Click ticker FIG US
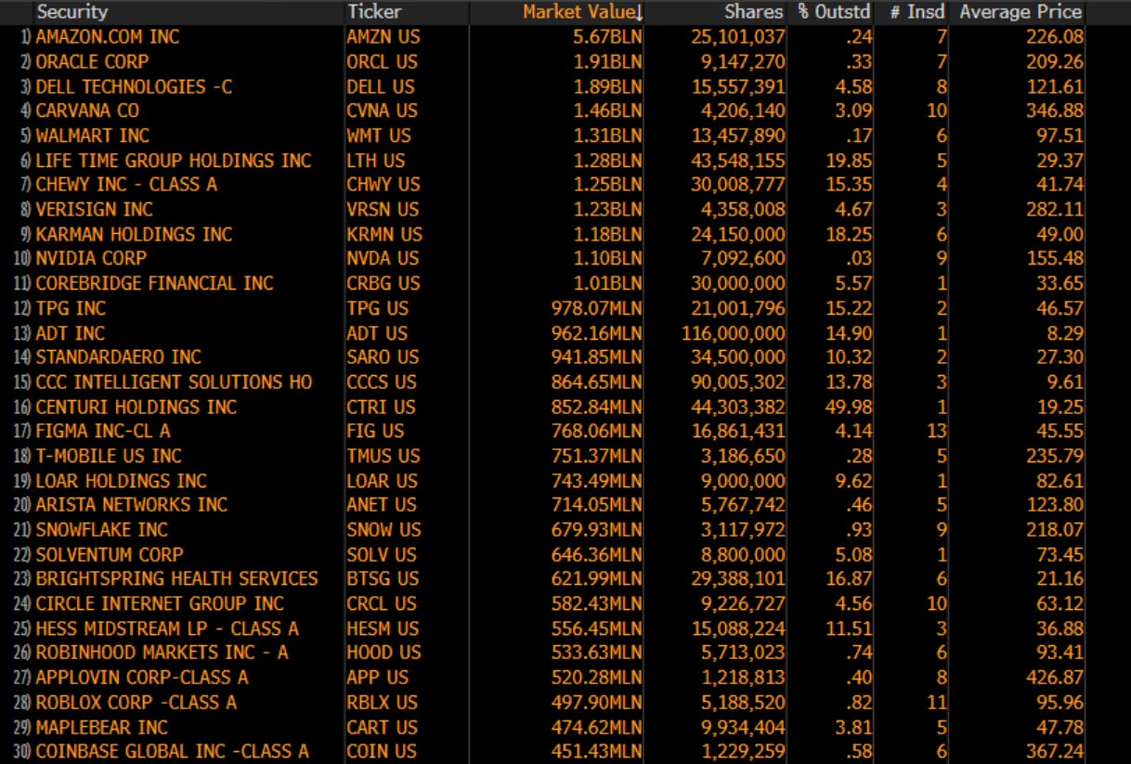Viewport: 1131px width, 764px height. [x=376, y=431]
